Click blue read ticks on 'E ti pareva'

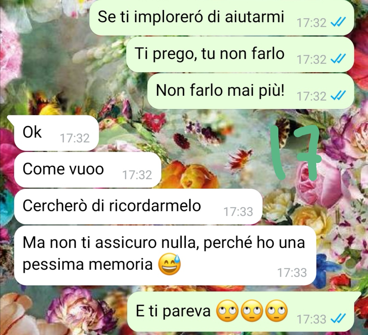[x=338, y=319]
